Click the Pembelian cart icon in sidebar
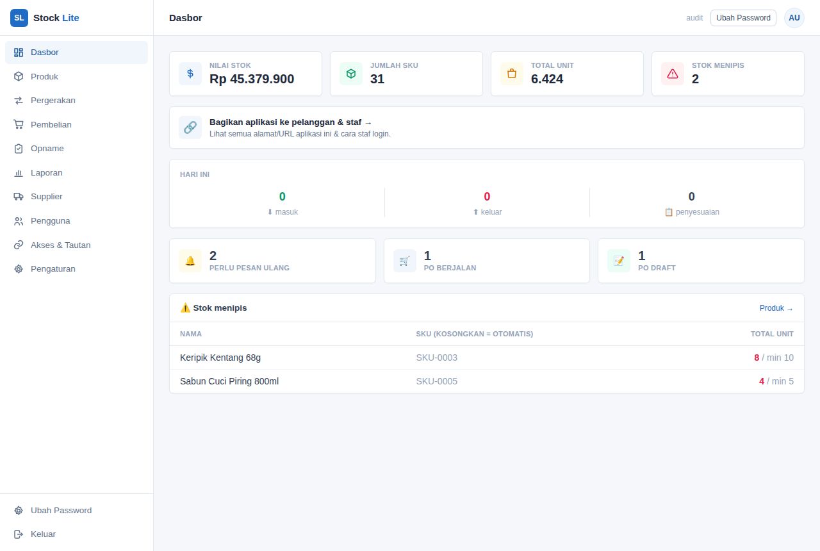This screenshot has height=551, width=820. [x=19, y=124]
